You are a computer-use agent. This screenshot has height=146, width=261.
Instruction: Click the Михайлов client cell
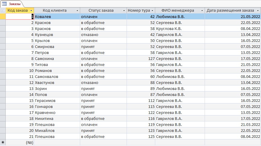[x=57, y=131]
